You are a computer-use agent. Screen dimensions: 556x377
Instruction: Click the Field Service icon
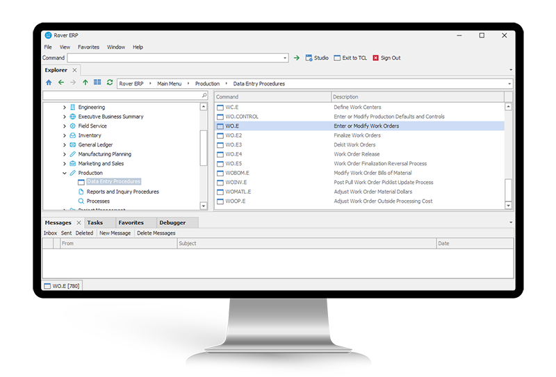73,126
